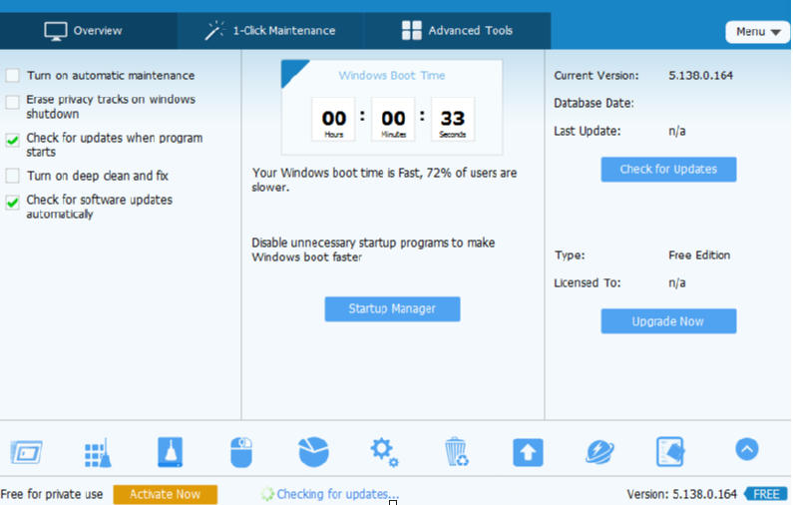Open the recycle bin uninstaller icon
This screenshot has height=505, width=793.
pyautogui.click(x=456, y=452)
